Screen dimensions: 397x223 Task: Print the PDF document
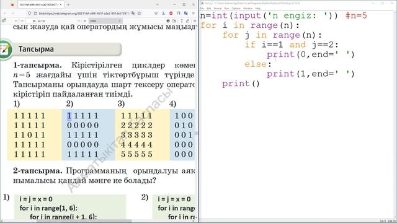168,20
